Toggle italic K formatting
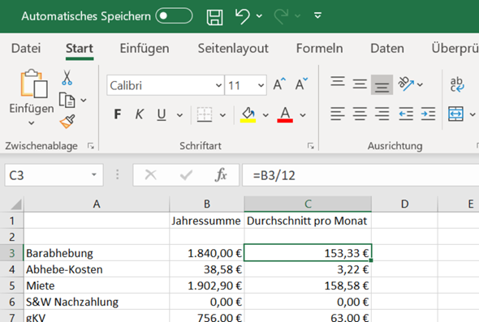Image resolution: width=479 pixels, height=322 pixels. (x=140, y=114)
